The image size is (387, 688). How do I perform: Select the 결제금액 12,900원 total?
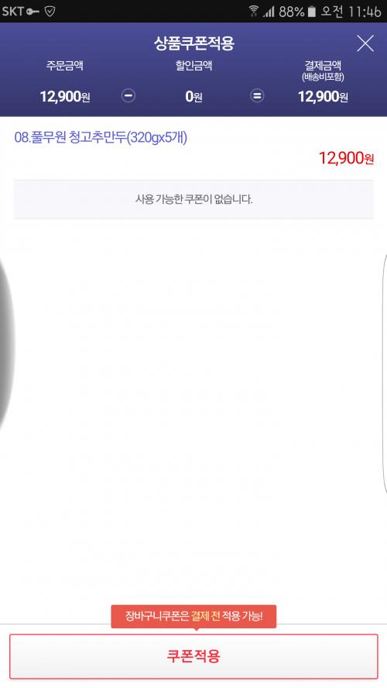[x=323, y=96]
